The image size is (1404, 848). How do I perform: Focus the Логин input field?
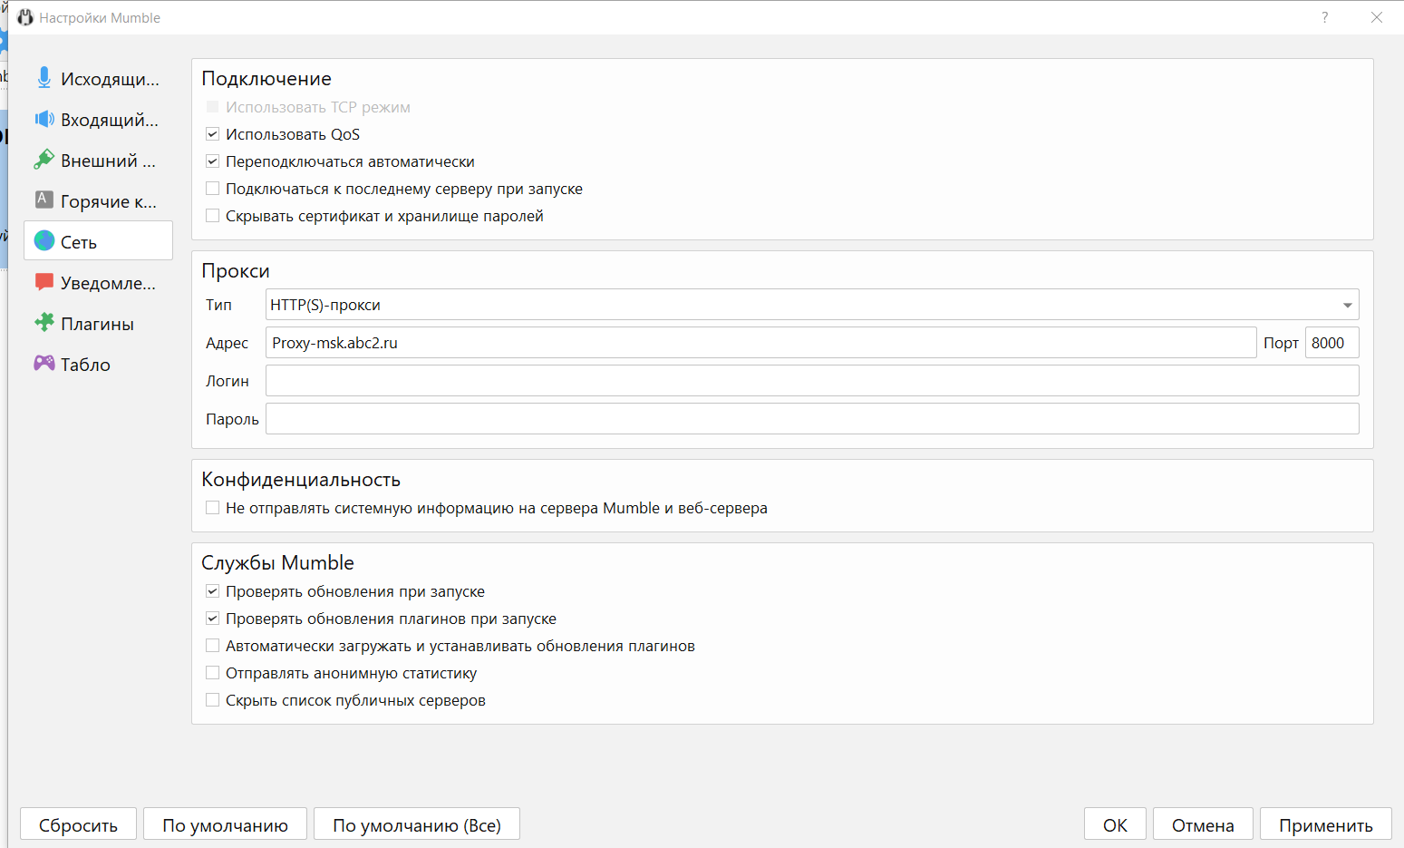pyautogui.click(x=812, y=381)
